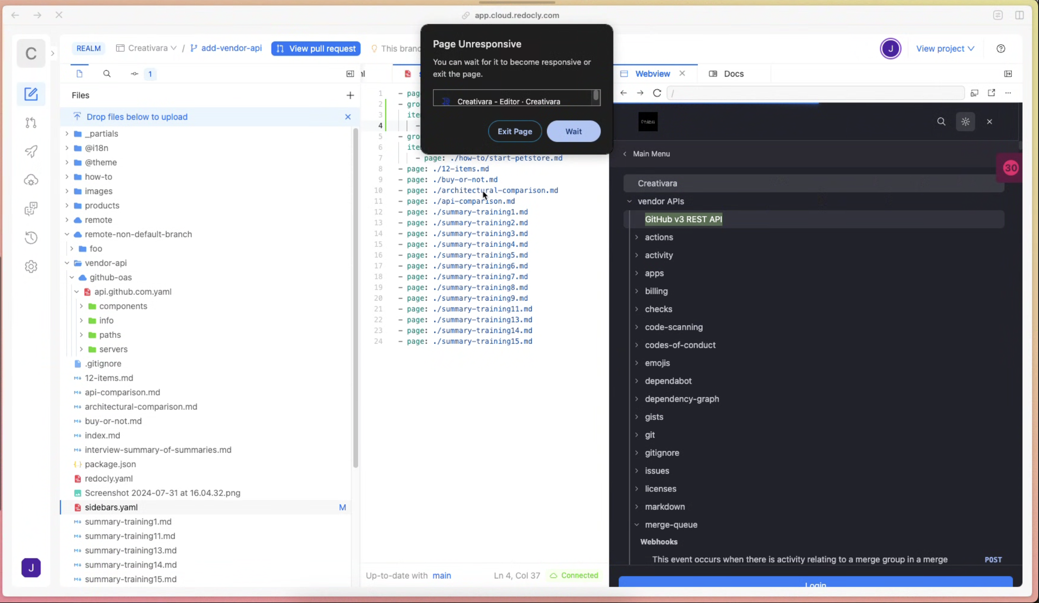Open the View project dropdown
Viewport: 1039px width, 603px height.
(945, 49)
